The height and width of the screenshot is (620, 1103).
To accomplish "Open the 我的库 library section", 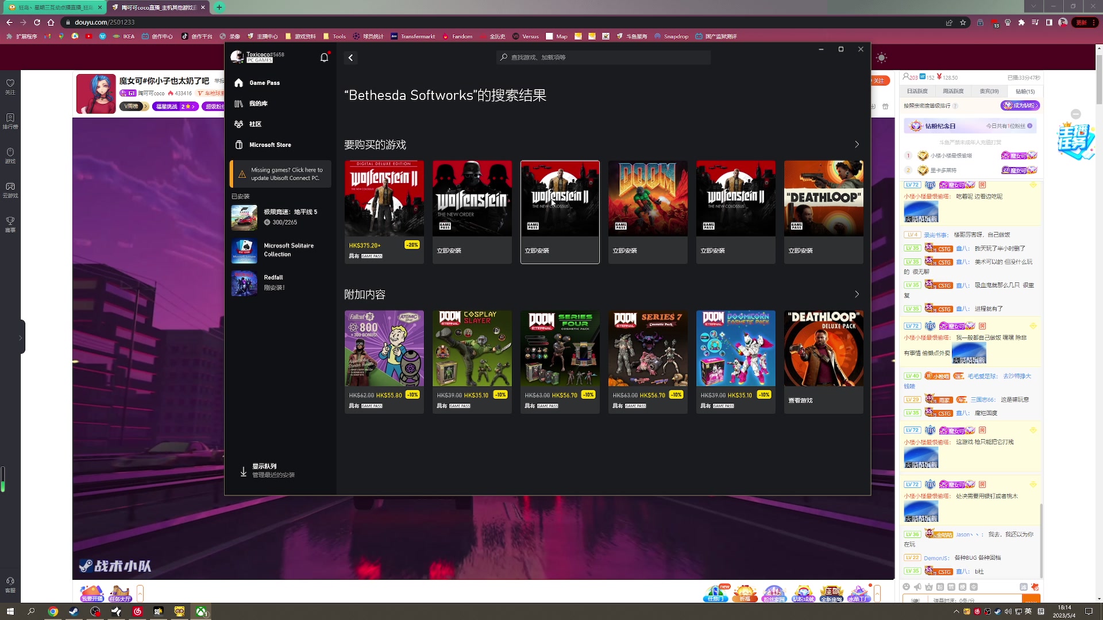I will 258,103.
